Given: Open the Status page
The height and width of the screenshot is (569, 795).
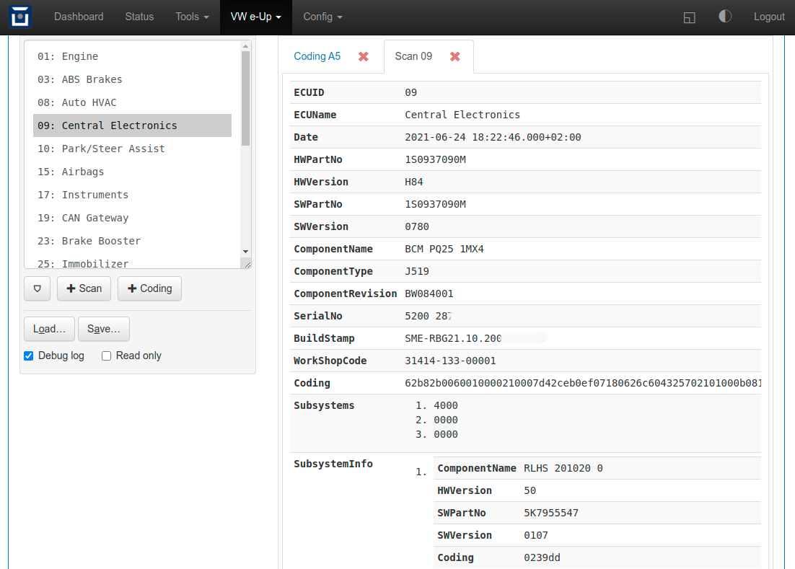Looking at the screenshot, I should coord(139,17).
